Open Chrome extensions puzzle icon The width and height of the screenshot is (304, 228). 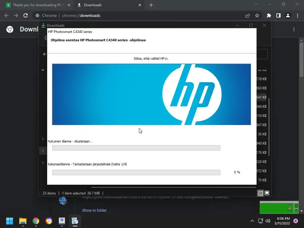point(269,15)
